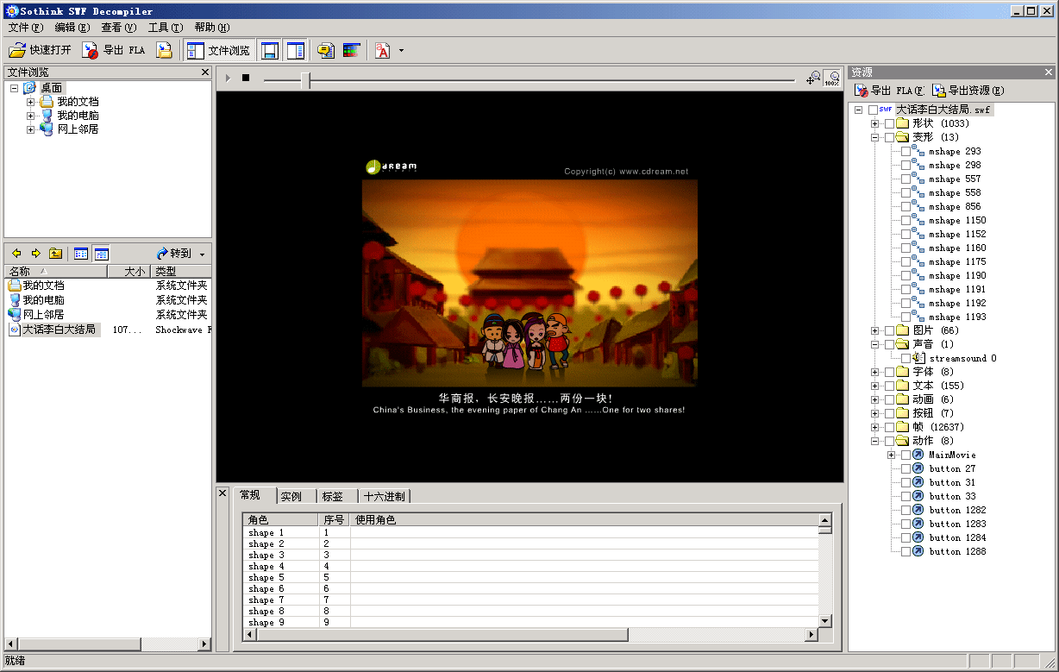This screenshot has width=1059, height=672.
Task: Expand the 帧 (12637) resource folder
Action: pyautogui.click(x=874, y=427)
